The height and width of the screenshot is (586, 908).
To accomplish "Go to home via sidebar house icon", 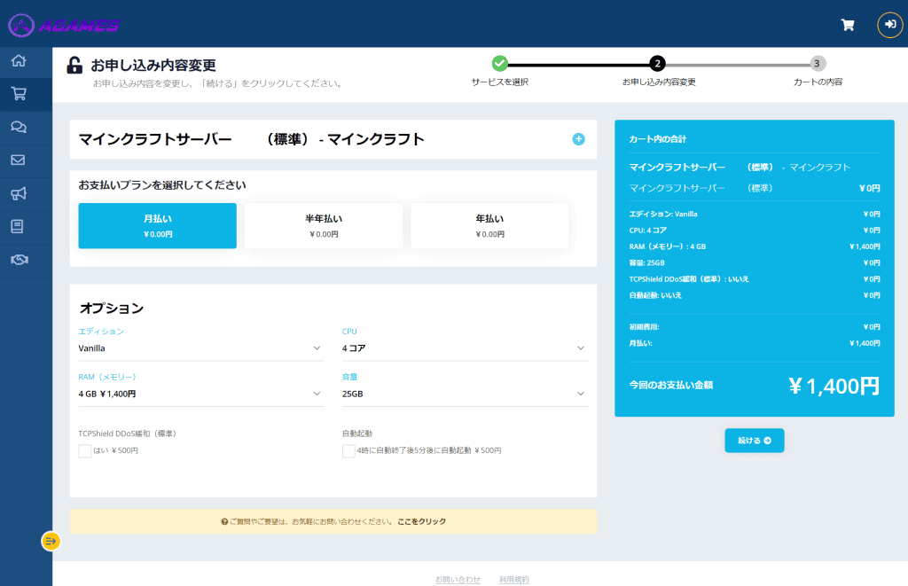I will (x=19, y=61).
